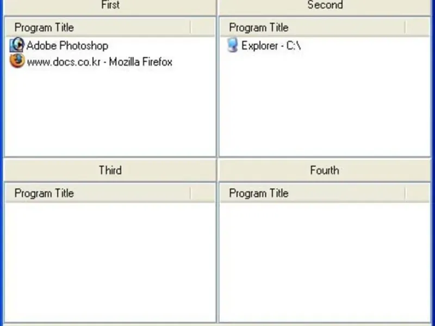Click the blank column header in Fourth panel
The width and height of the screenshot is (435, 326).
coord(417,193)
